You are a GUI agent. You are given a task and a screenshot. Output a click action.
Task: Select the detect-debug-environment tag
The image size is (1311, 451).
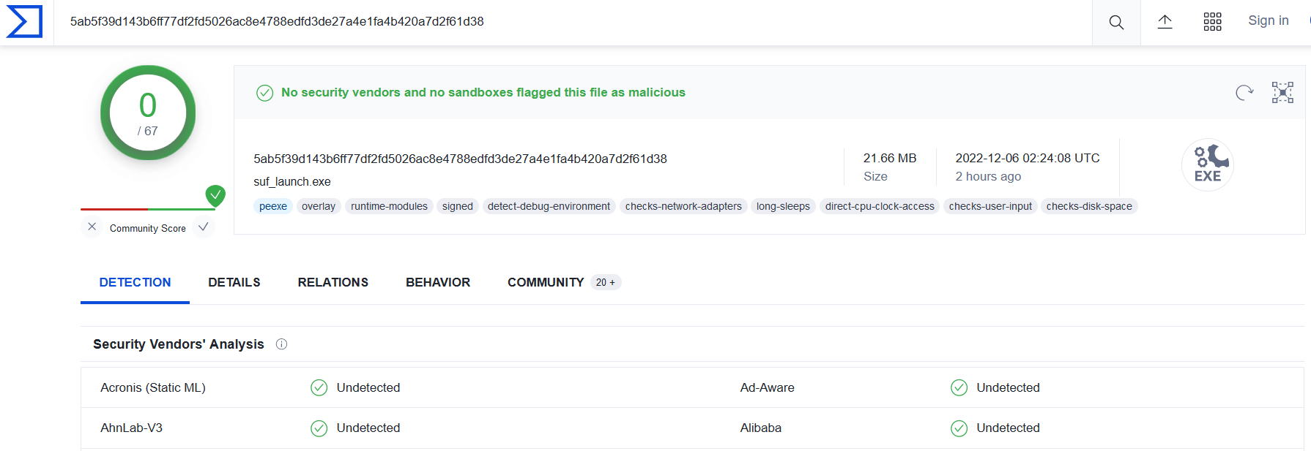click(549, 206)
